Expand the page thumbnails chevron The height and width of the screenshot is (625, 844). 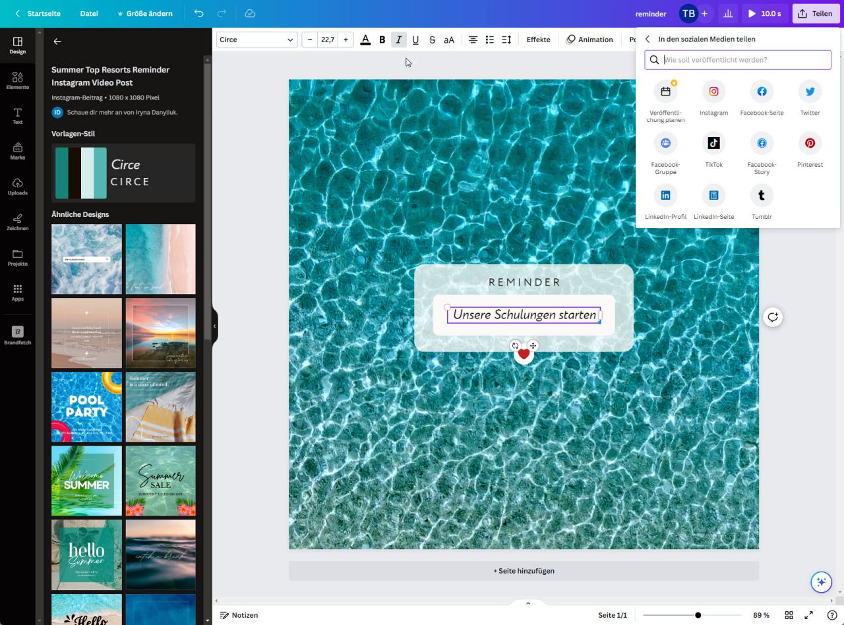527,603
